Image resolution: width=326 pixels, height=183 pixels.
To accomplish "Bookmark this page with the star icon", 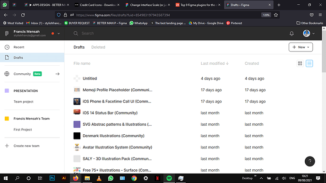I will click(276, 15).
